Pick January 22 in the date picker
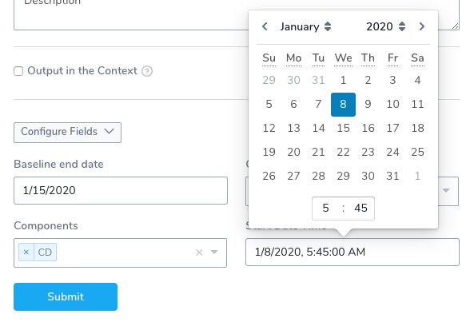This screenshot has height=322, width=474. click(343, 152)
